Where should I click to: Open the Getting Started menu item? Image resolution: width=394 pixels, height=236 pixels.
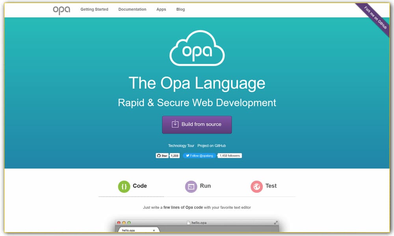[x=94, y=9]
